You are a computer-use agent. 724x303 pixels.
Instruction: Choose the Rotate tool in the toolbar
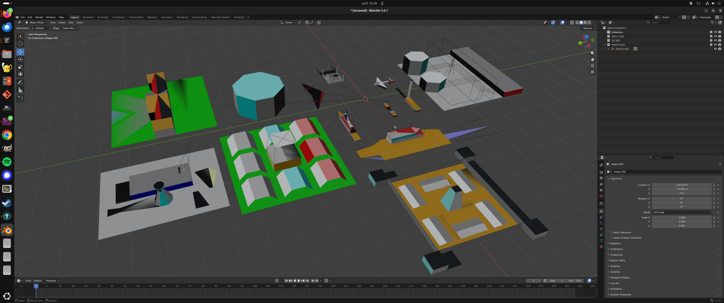[x=21, y=59]
